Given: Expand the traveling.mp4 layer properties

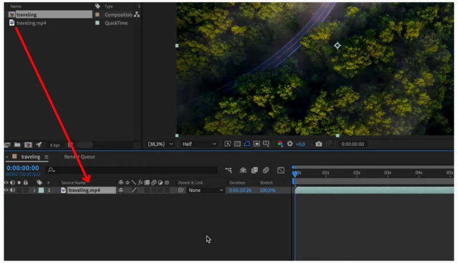Looking at the screenshot, I should [x=34, y=190].
